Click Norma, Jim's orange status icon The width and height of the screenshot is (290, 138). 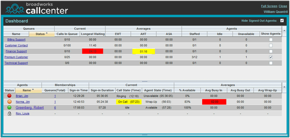(9, 102)
